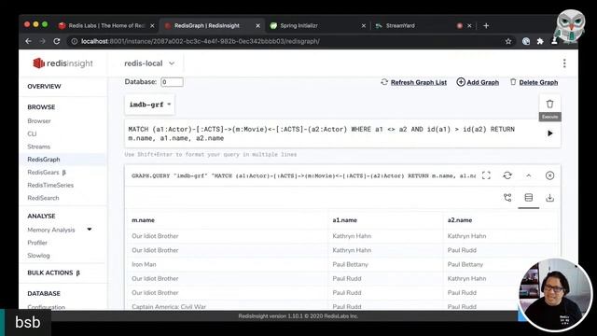The height and width of the screenshot is (336, 597).
Task: Open Browser in the sidebar
Action: [39, 120]
